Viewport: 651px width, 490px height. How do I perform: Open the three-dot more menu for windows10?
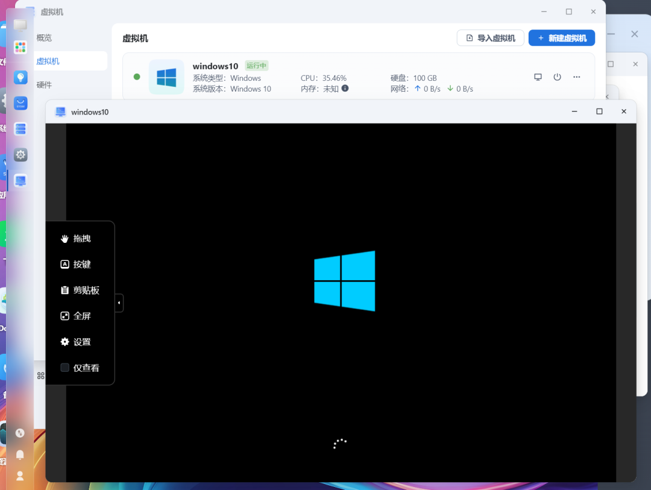(x=577, y=77)
